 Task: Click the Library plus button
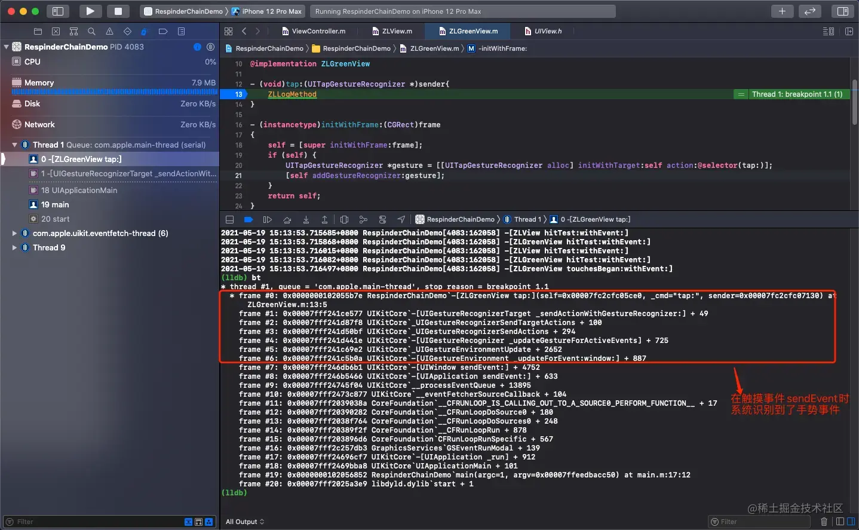pos(782,11)
